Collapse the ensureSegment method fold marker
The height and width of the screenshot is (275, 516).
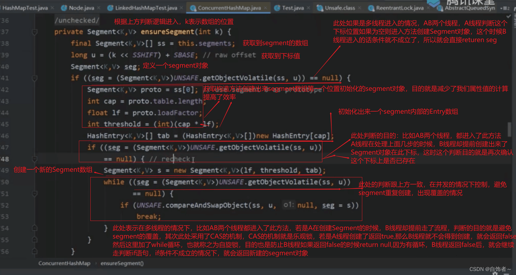pos(35,32)
